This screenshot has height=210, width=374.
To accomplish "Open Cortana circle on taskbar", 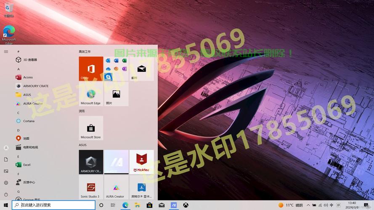I will pyautogui.click(x=101, y=205).
